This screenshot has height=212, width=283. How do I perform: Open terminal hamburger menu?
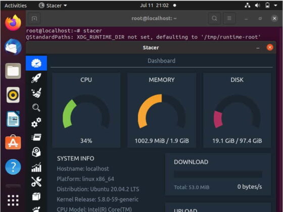pos(229,18)
